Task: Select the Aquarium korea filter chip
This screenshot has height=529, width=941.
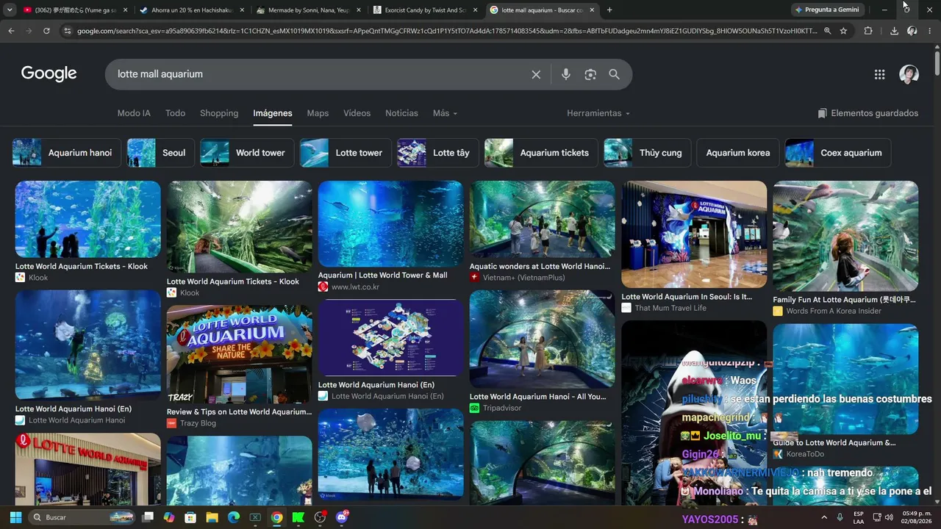Action: point(738,153)
